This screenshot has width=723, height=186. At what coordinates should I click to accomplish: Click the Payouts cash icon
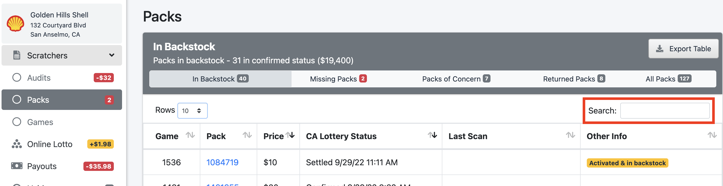pos(17,166)
